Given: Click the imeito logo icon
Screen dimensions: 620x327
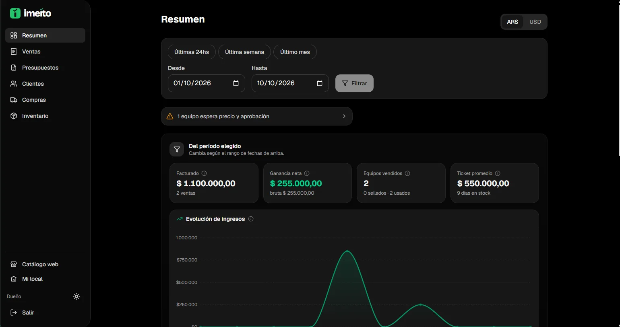Looking at the screenshot, I should (15, 13).
